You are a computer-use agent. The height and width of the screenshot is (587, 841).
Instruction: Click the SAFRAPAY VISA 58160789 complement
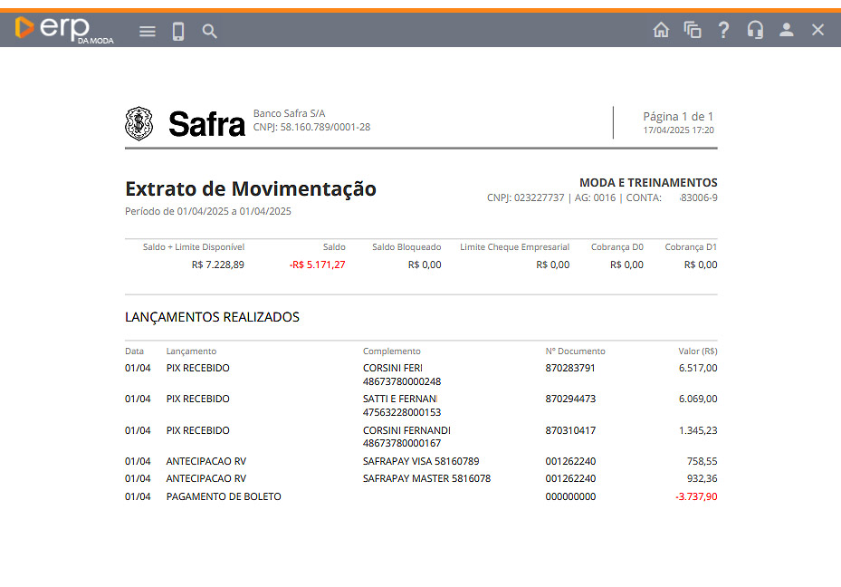(x=421, y=461)
